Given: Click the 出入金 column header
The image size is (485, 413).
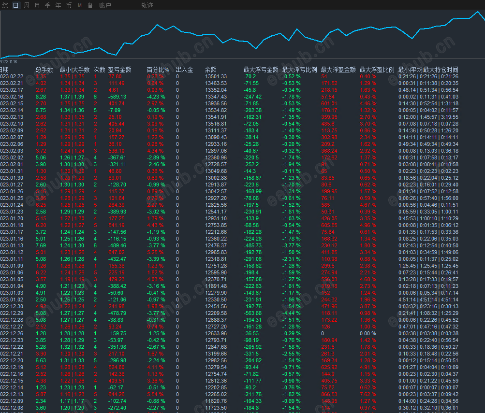Looking at the screenshot, I should click(x=184, y=70).
